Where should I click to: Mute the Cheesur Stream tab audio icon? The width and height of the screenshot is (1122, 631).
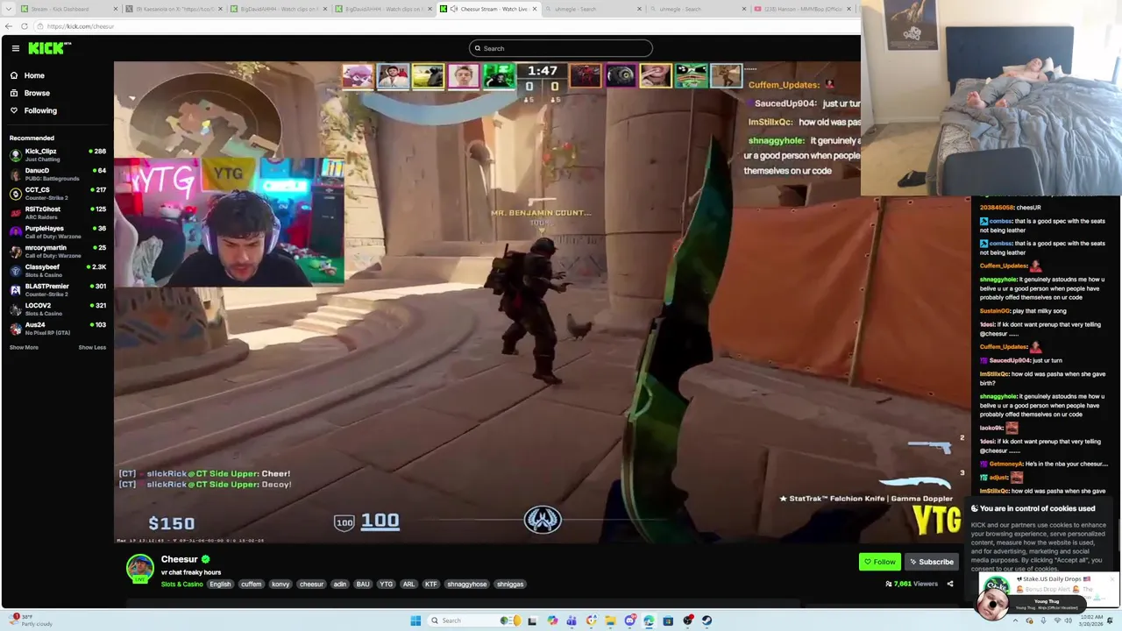(x=454, y=9)
